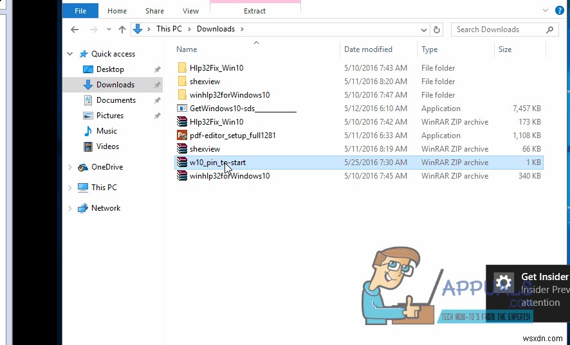Click the blue Downloads arrow in address bar
This screenshot has height=345, width=570.
click(138, 29)
